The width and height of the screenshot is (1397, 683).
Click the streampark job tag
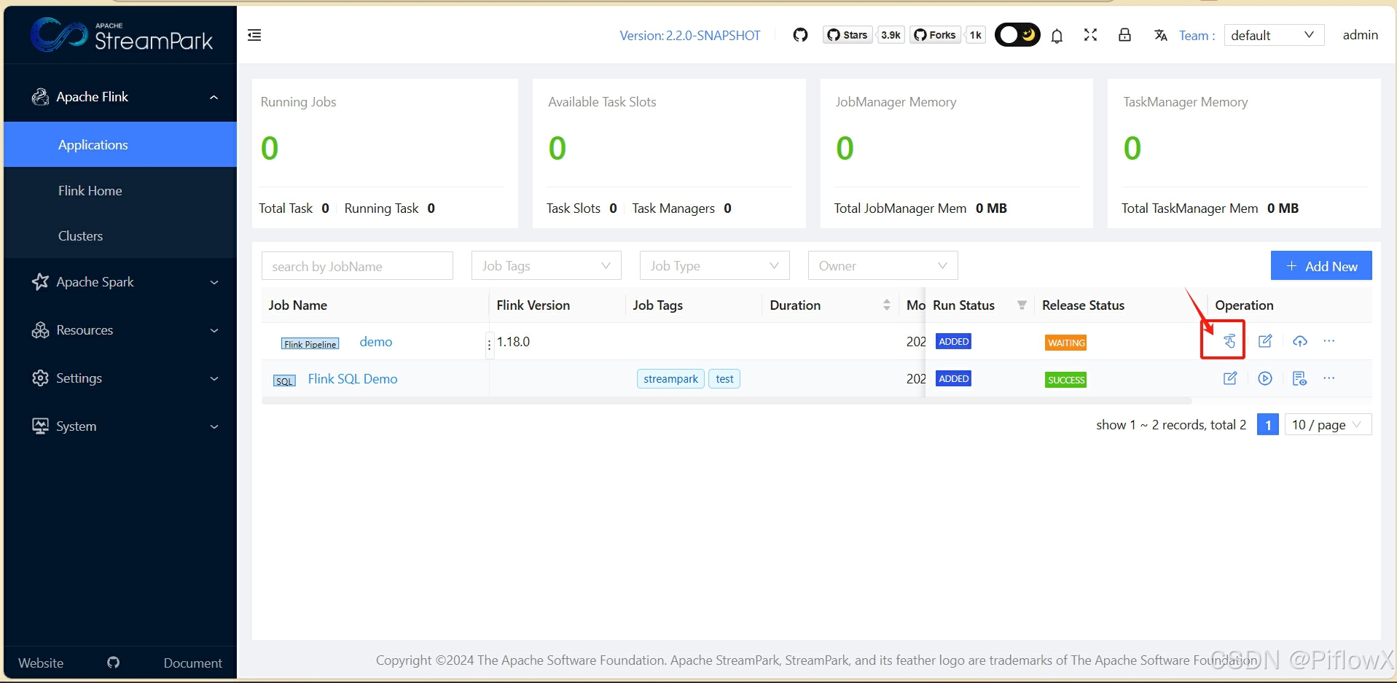670,379
